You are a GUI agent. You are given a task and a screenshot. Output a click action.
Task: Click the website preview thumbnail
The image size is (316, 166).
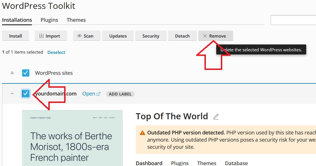click(x=72, y=138)
